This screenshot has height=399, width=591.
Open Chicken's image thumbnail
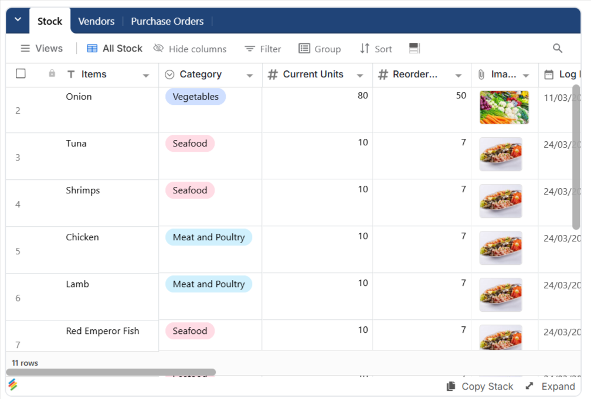point(501,248)
